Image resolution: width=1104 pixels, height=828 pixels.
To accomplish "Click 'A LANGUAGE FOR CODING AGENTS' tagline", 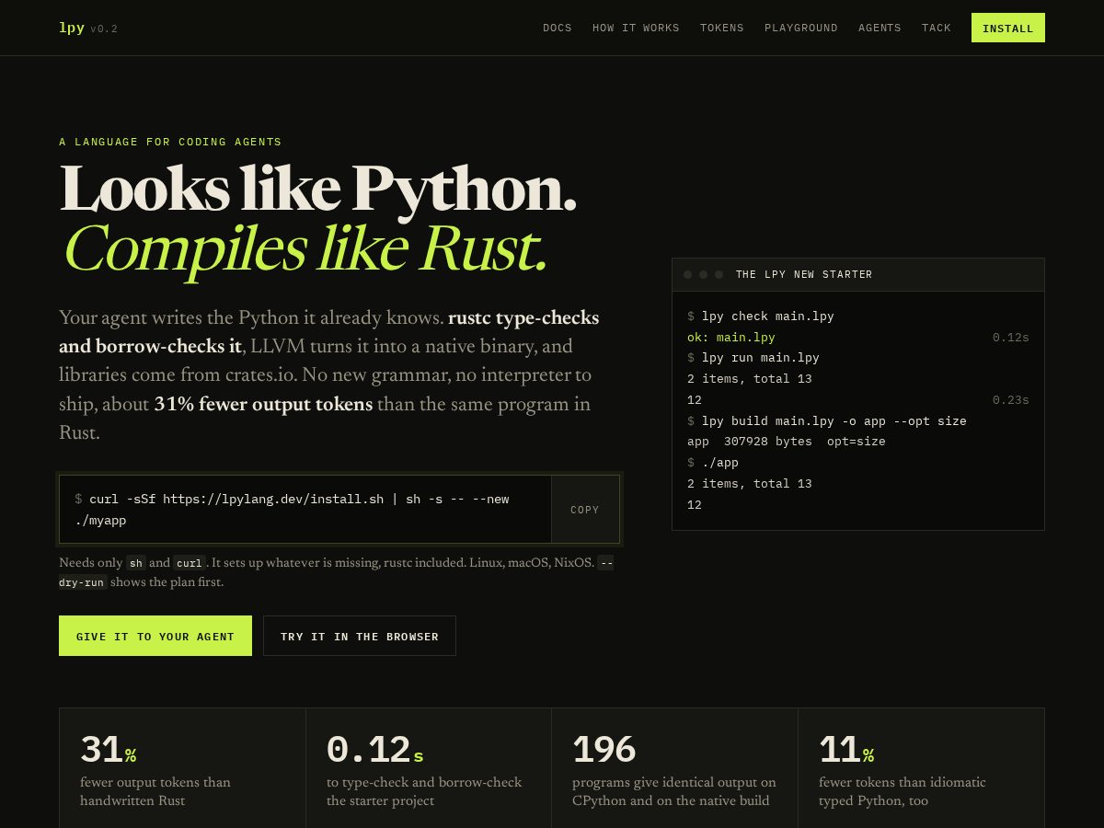I will 170,142.
